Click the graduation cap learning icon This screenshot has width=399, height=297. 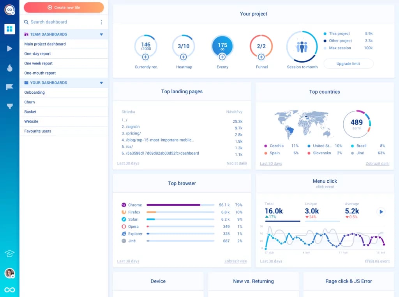coord(9,253)
